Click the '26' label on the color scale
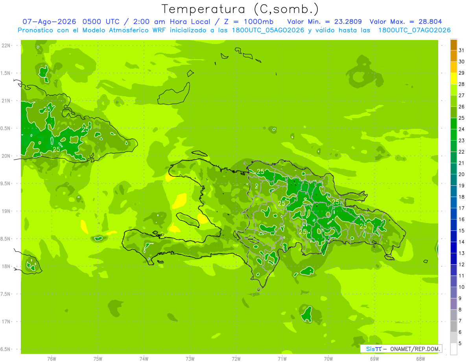Viewport: 472px width, 364px height. click(x=461, y=106)
